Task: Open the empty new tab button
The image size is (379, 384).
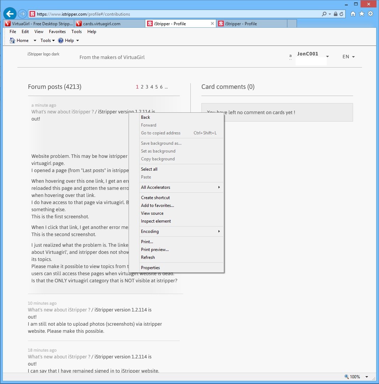Action: pyautogui.click(x=292, y=23)
